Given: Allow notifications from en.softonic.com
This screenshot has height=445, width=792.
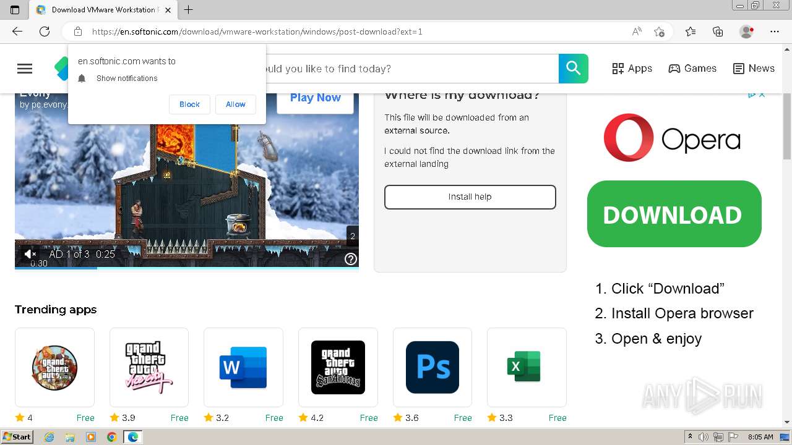Looking at the screenshot, I should [x=235, y=104].
